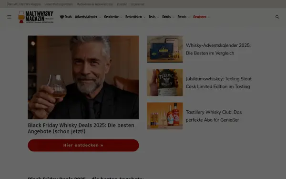Expand the Tests dropdown arrow

[x=158, y=17]
